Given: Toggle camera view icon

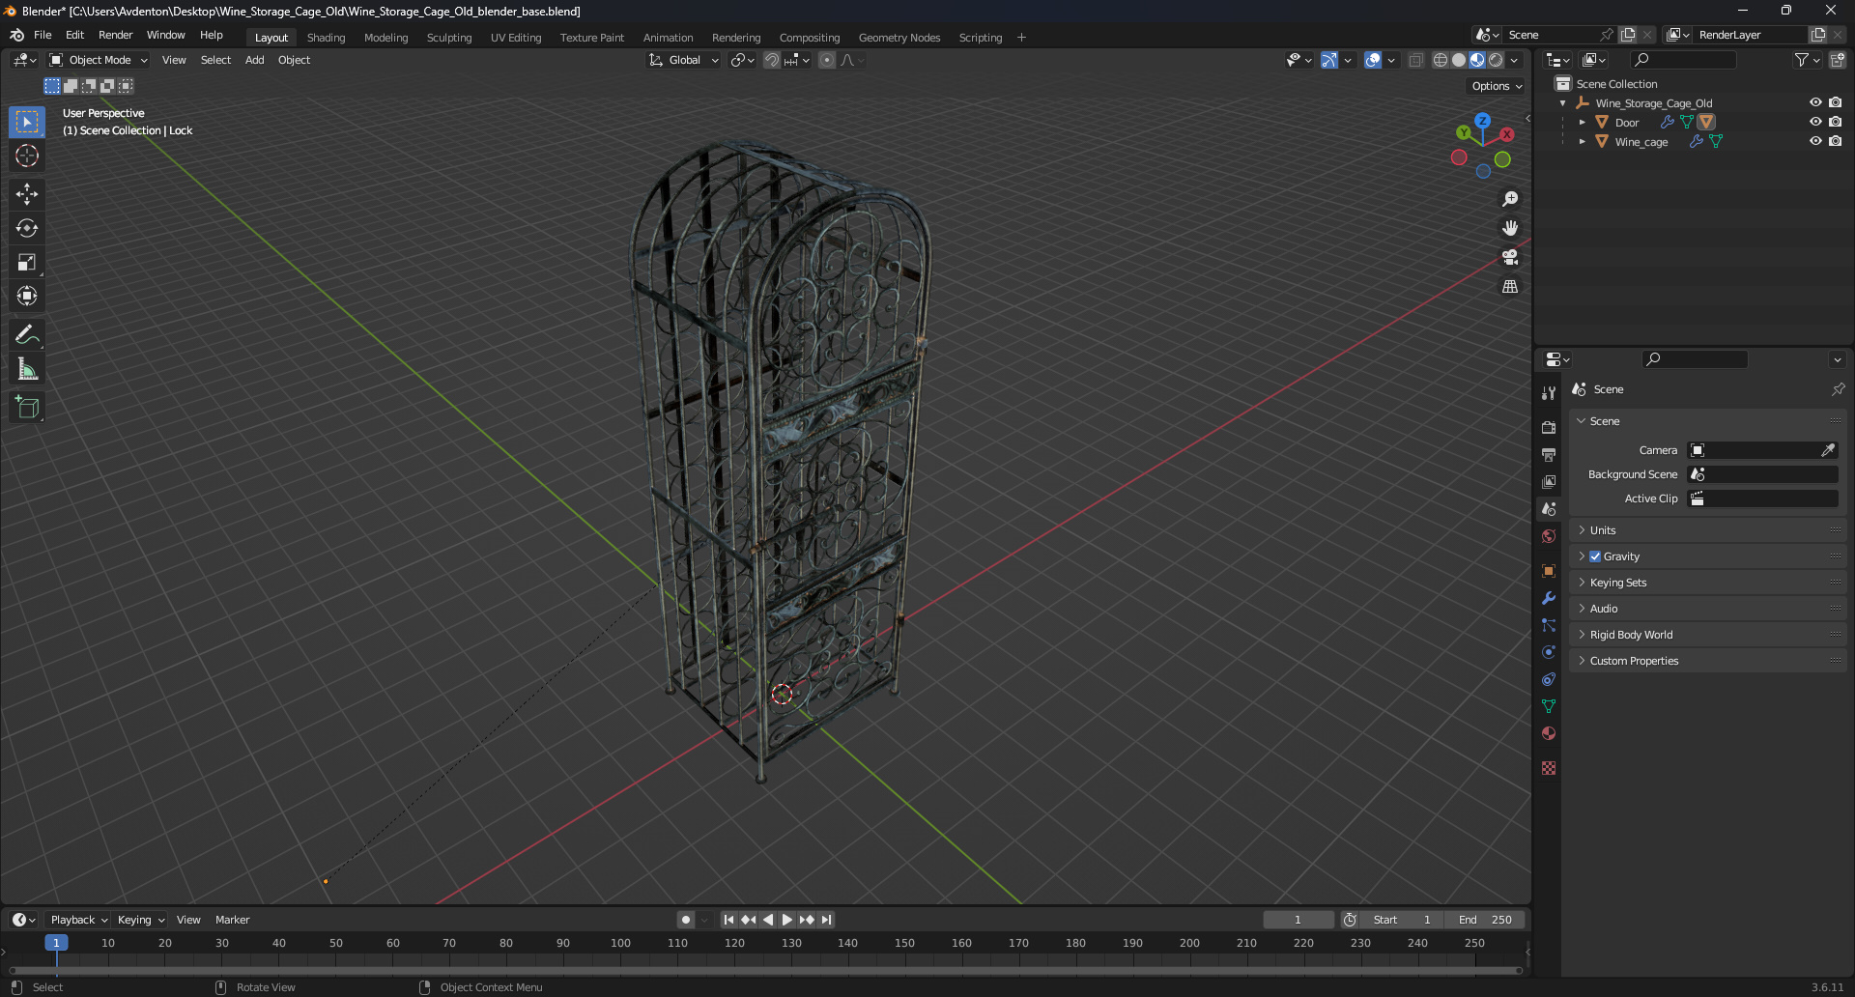Looking at the screenshot, I should click(x=1510, y=257).
